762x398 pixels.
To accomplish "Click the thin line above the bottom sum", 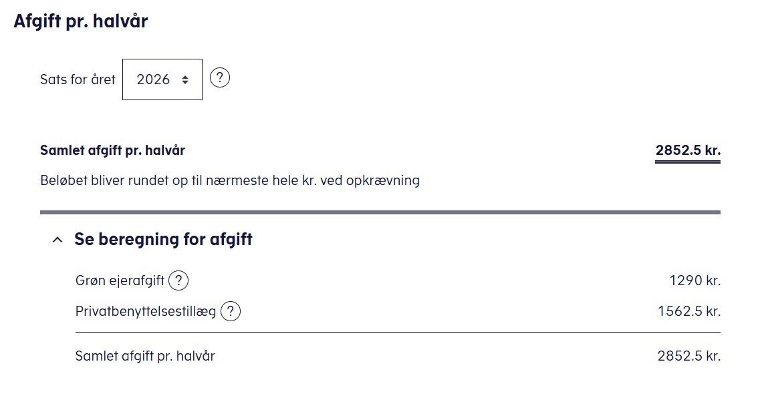I will coord(398,332).
